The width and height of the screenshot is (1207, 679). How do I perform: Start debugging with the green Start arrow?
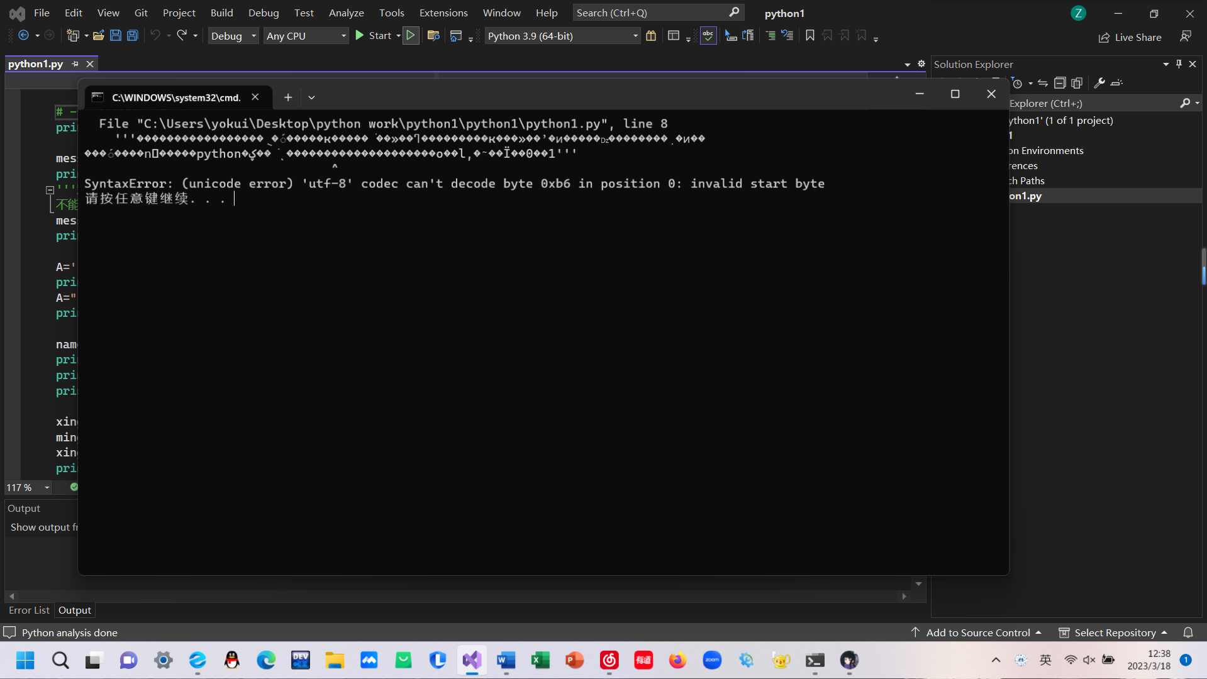pos(359,35)
